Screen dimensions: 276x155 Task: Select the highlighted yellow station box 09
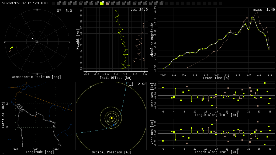pos(102,3)
